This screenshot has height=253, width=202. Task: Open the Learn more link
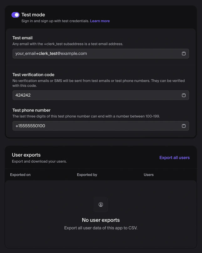point(100,21)
